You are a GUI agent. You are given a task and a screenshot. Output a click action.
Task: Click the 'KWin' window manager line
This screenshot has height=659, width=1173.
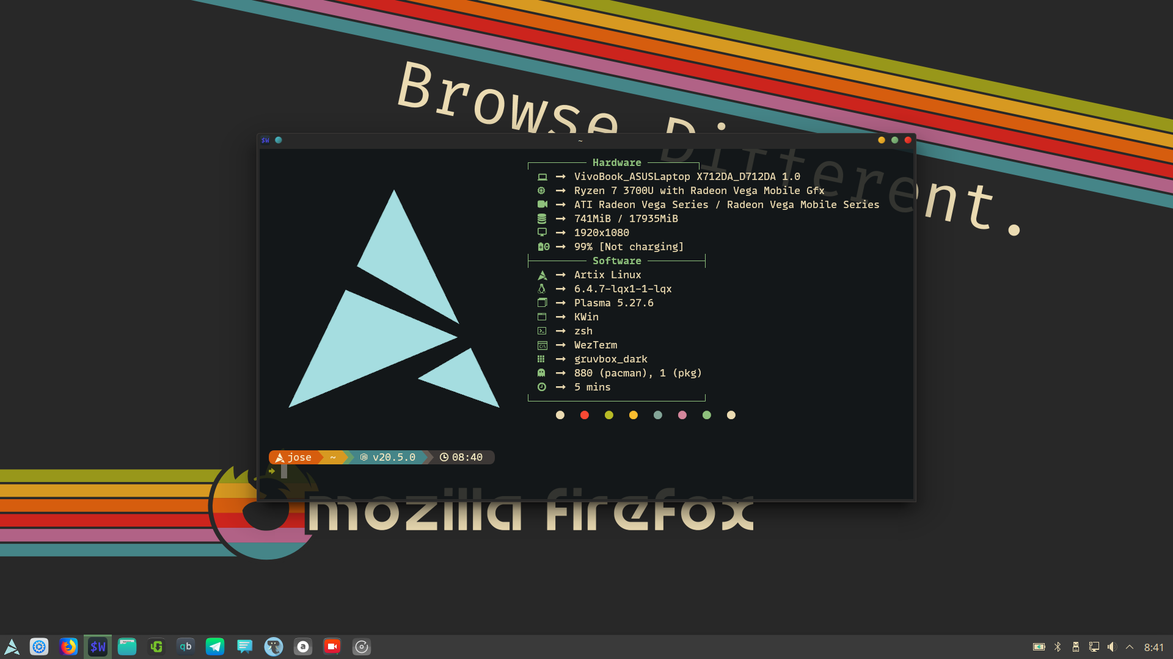point(586,317)
